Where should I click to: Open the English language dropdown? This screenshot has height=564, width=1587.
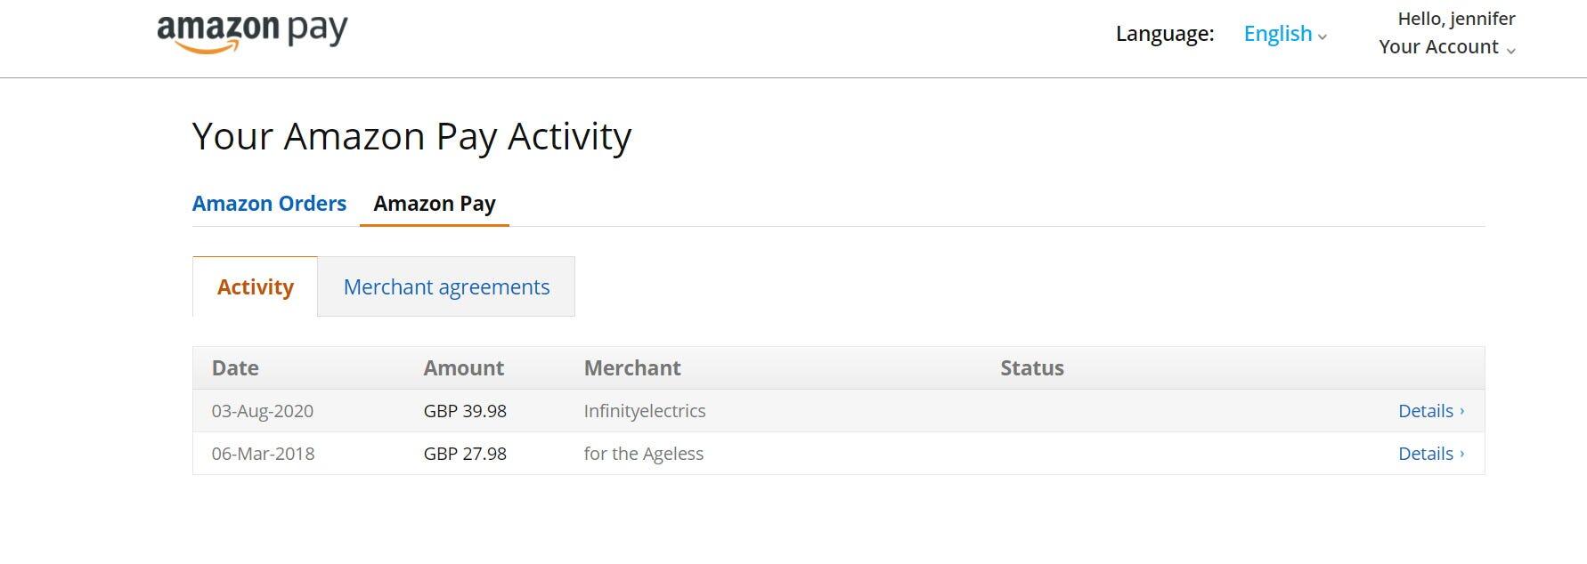pos(1277,34)
